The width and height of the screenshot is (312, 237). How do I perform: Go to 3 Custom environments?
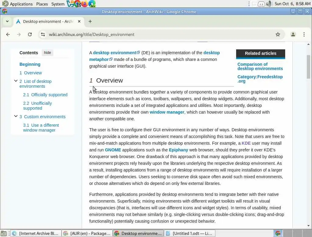pos(42,117)
